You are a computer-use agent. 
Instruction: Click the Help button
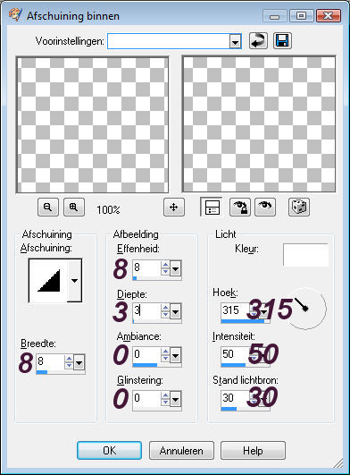tap(253, 451)
